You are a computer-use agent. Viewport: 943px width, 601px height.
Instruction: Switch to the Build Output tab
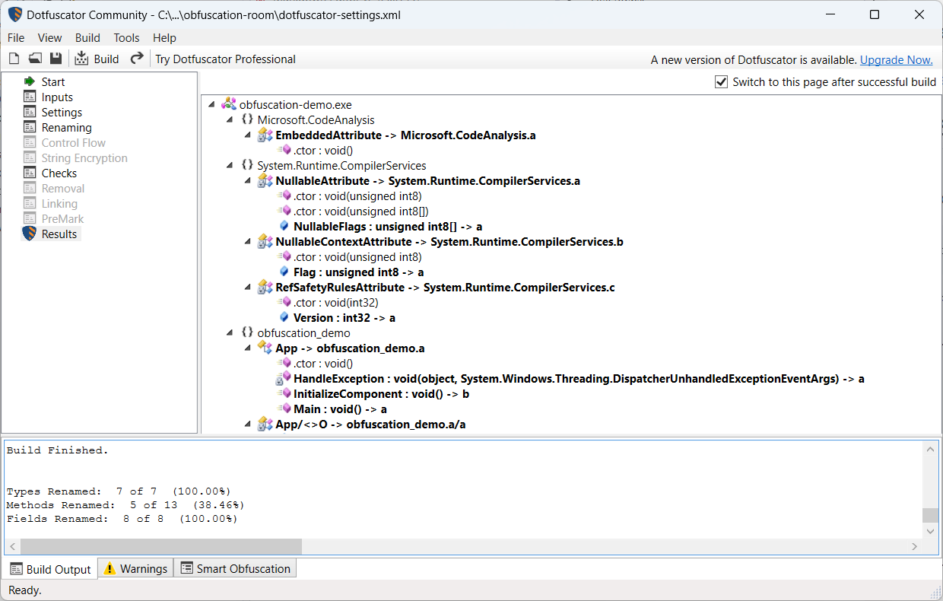[x=51, y=569]
